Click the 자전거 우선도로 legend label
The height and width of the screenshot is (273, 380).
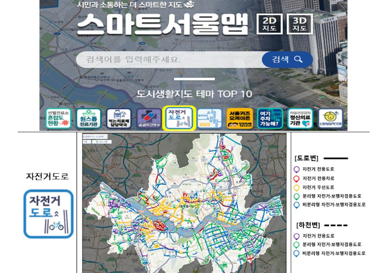coord(318,188)
